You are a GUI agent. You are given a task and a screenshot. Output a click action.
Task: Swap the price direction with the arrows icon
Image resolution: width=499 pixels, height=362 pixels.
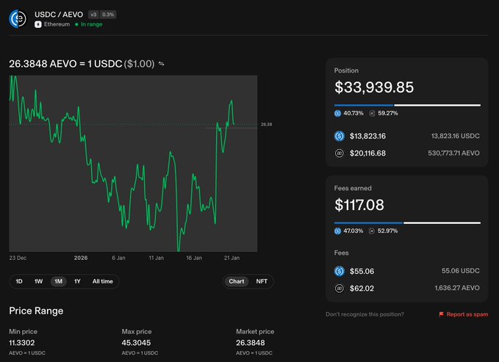pyautogui.click(x=162, y=64)
